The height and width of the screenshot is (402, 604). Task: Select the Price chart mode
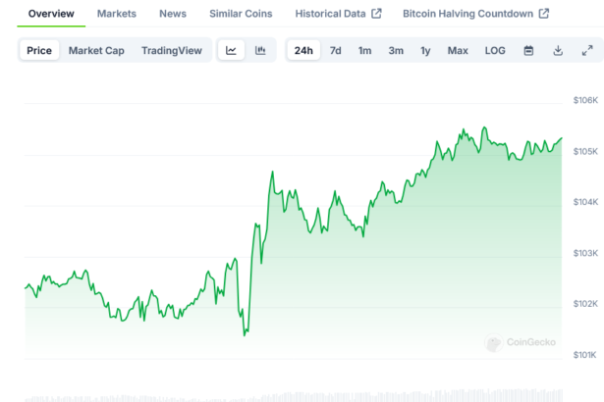[x=40, y=51]
